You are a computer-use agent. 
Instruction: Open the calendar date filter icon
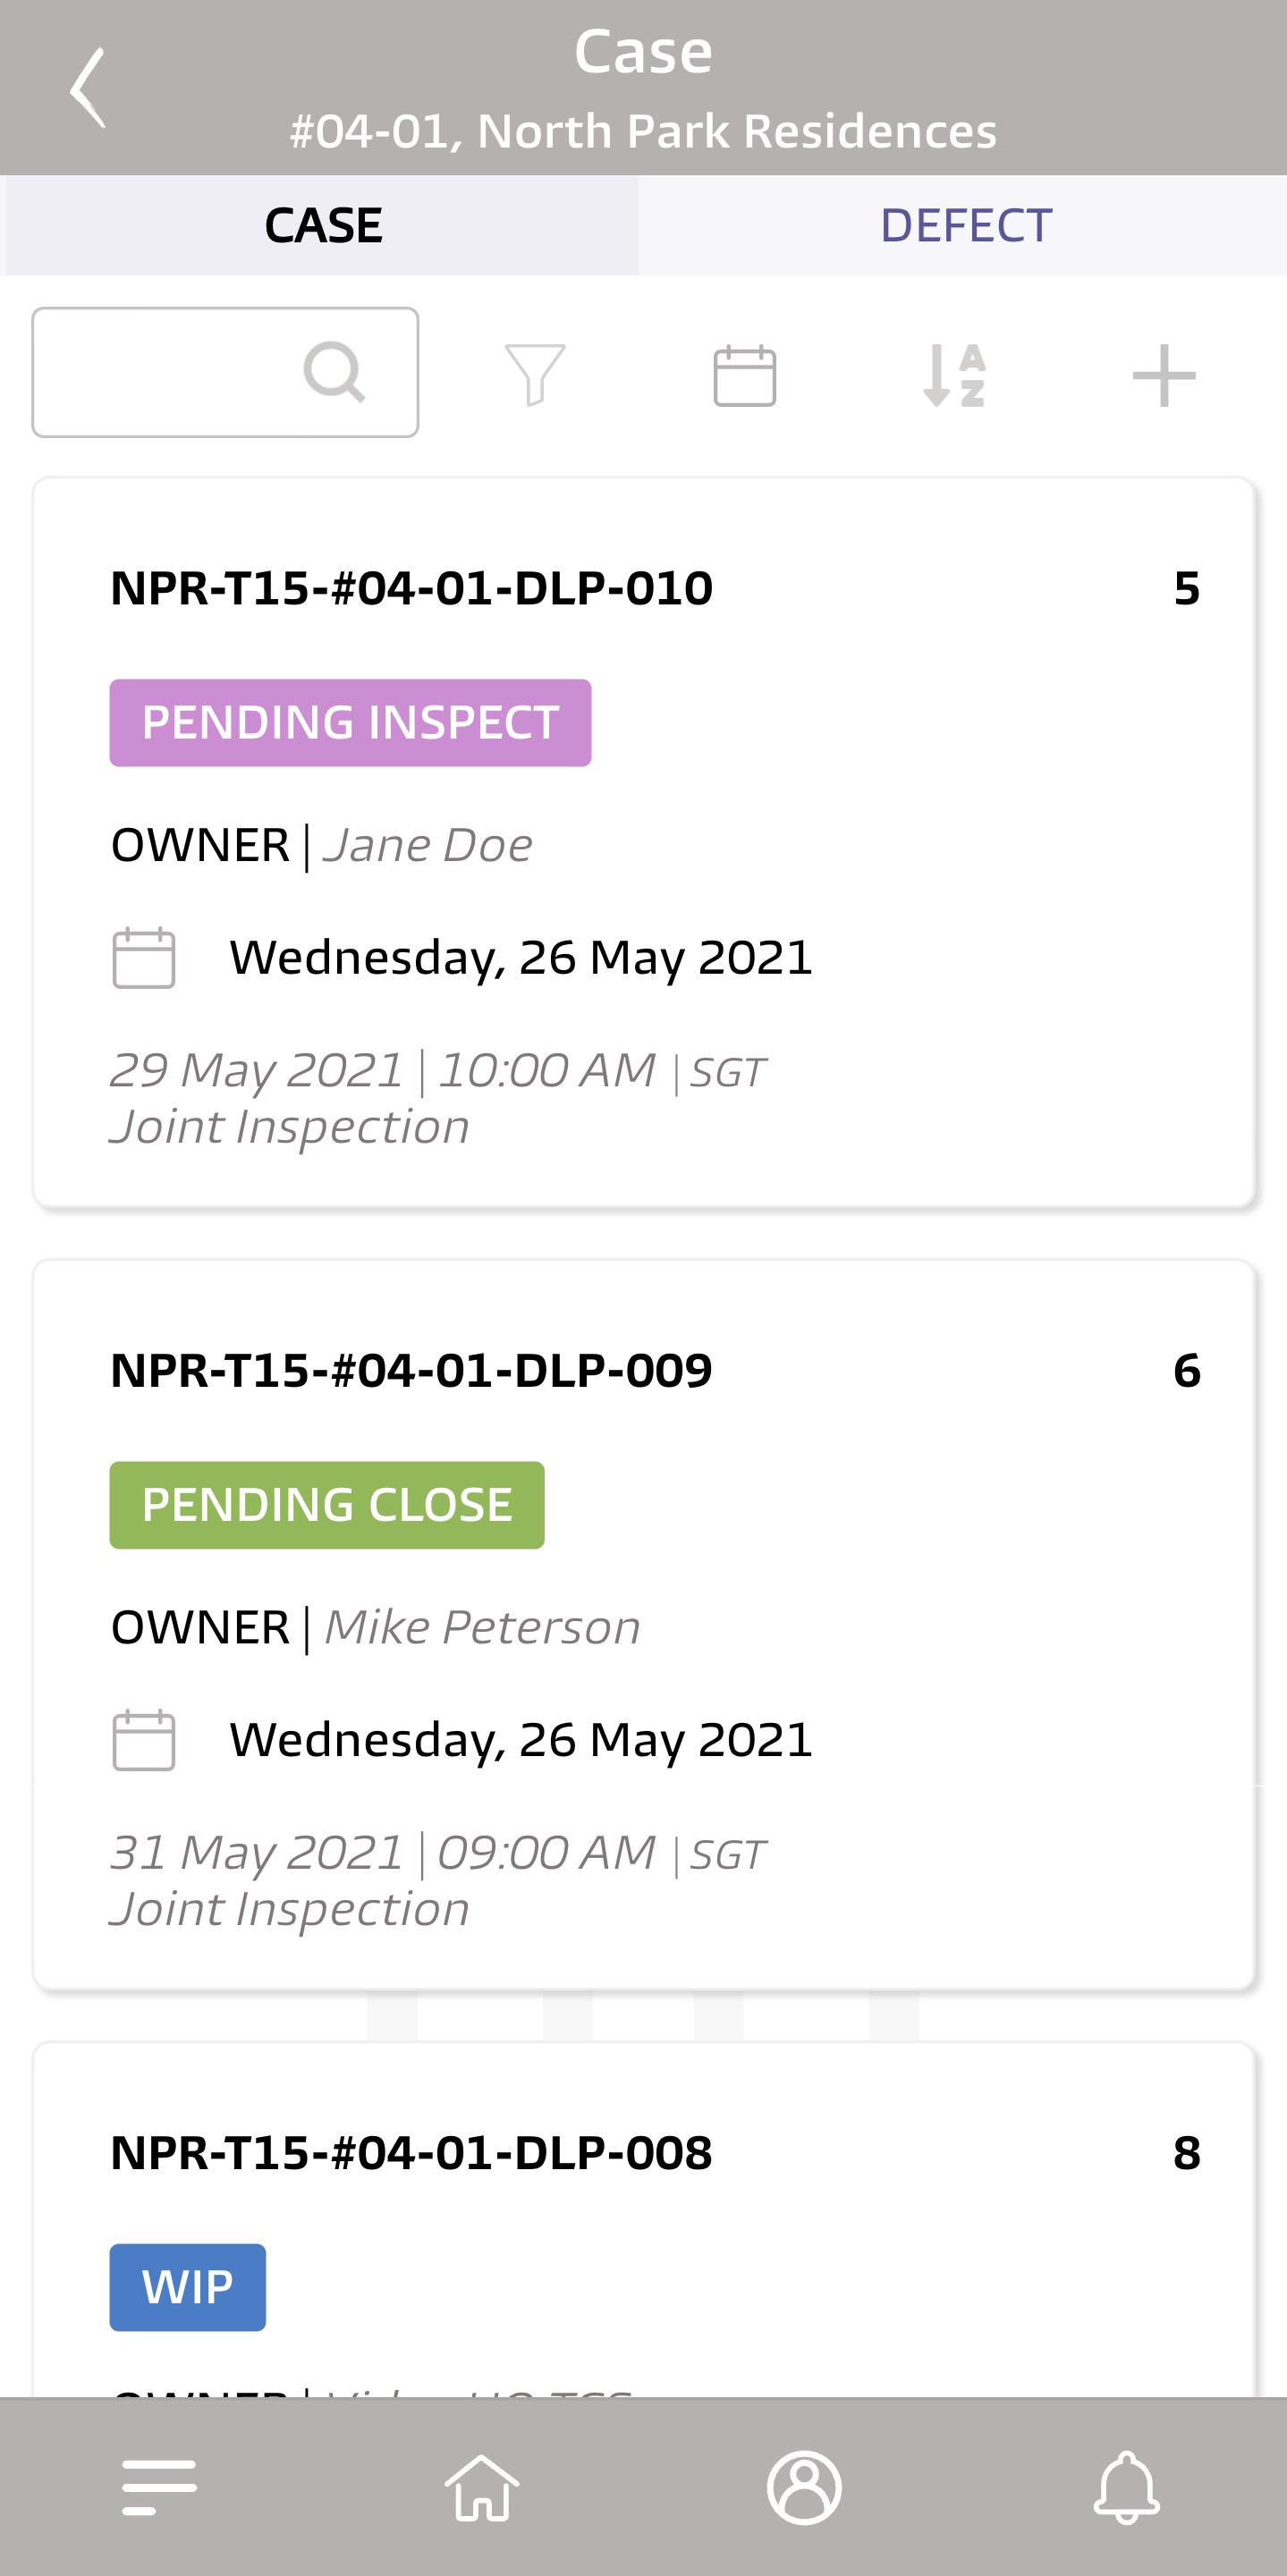[x=744, y=375]
